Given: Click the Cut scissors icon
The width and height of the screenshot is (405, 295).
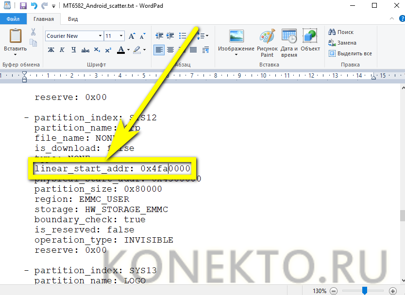Looking at the screenshot, I should 34,32.
